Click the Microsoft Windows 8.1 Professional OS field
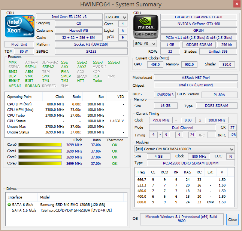The width and height of the screenshot is (242, 231). click(x=182, y=219)
